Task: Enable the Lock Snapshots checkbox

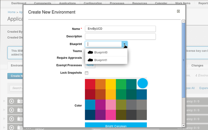Action: coord(86,73)
